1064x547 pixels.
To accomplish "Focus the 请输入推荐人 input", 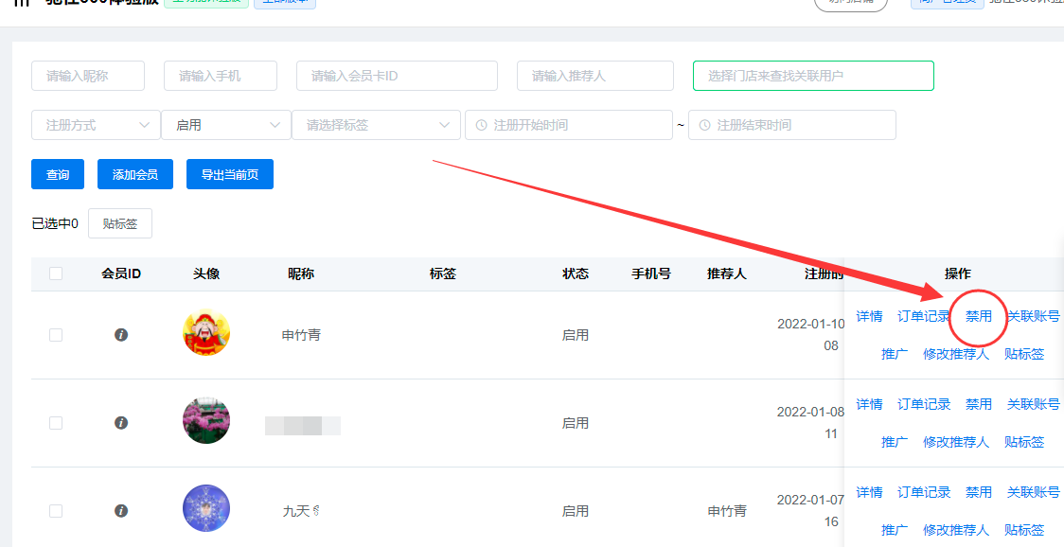I will pos(595,76).
